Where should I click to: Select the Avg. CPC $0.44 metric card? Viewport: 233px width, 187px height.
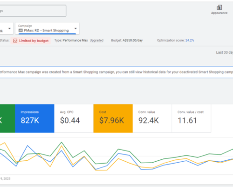74,118
